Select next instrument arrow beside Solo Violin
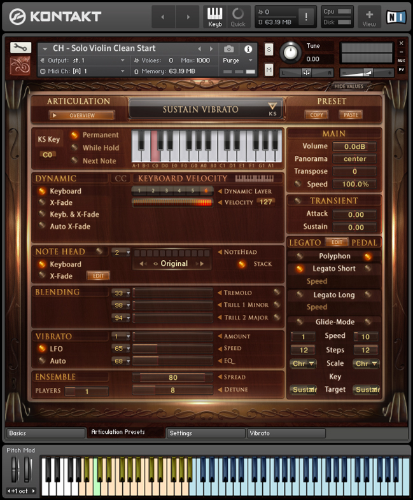The image size is (413, 500). click(x=211, y=49)
